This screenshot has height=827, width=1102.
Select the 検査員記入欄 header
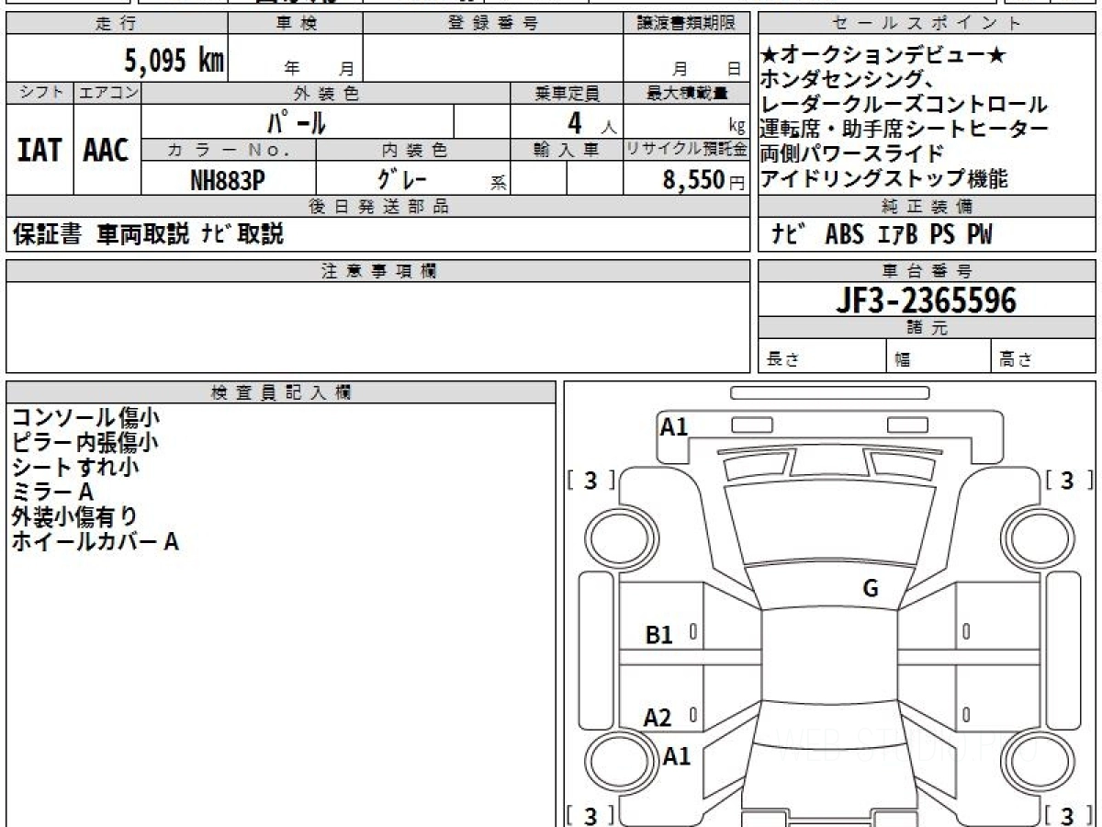(x=281, y=392)
